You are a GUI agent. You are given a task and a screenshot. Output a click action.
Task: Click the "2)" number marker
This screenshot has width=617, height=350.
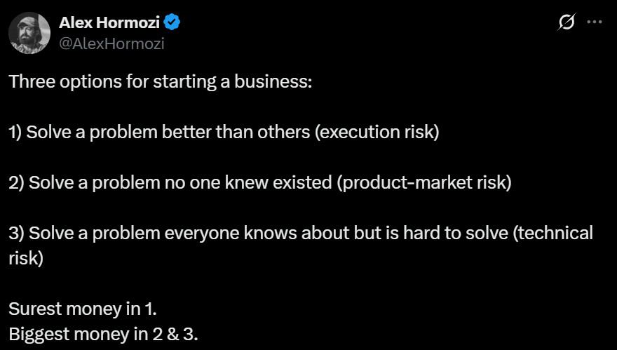point(16,182)
